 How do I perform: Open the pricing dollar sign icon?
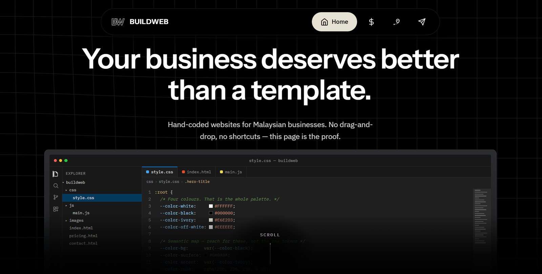(371, 22)
